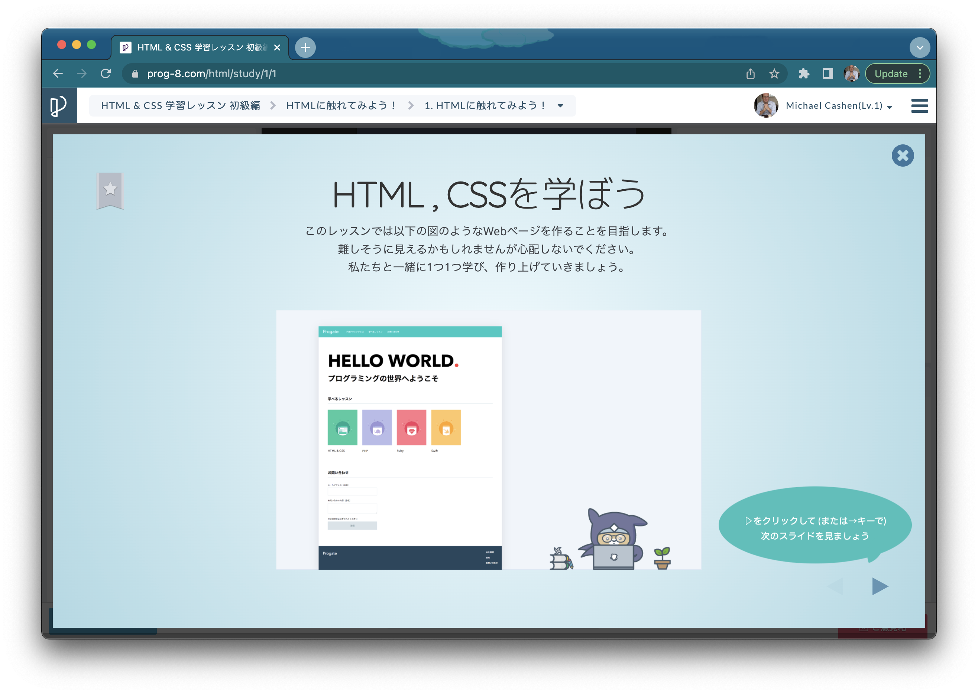Toggle the slide bookmark star
The height and width of the screenshot is (694, 978).
click(x=110, y=191)
